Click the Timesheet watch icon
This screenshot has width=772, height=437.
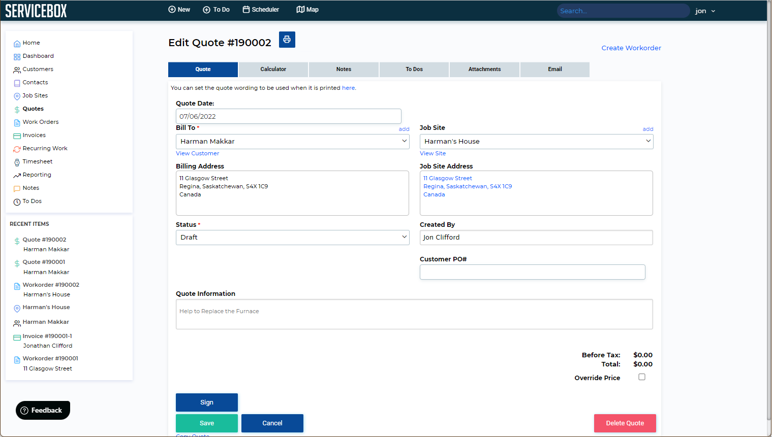pos(17,162)
